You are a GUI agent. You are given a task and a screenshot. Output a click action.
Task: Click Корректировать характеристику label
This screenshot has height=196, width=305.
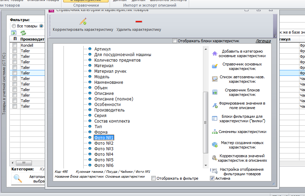tap(83, 29)
